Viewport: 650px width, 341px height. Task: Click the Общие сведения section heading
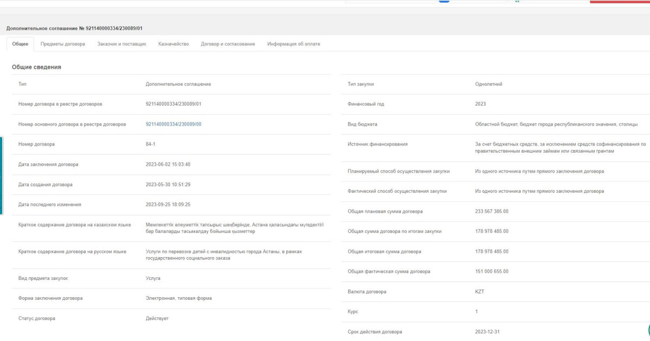(36, 67)
